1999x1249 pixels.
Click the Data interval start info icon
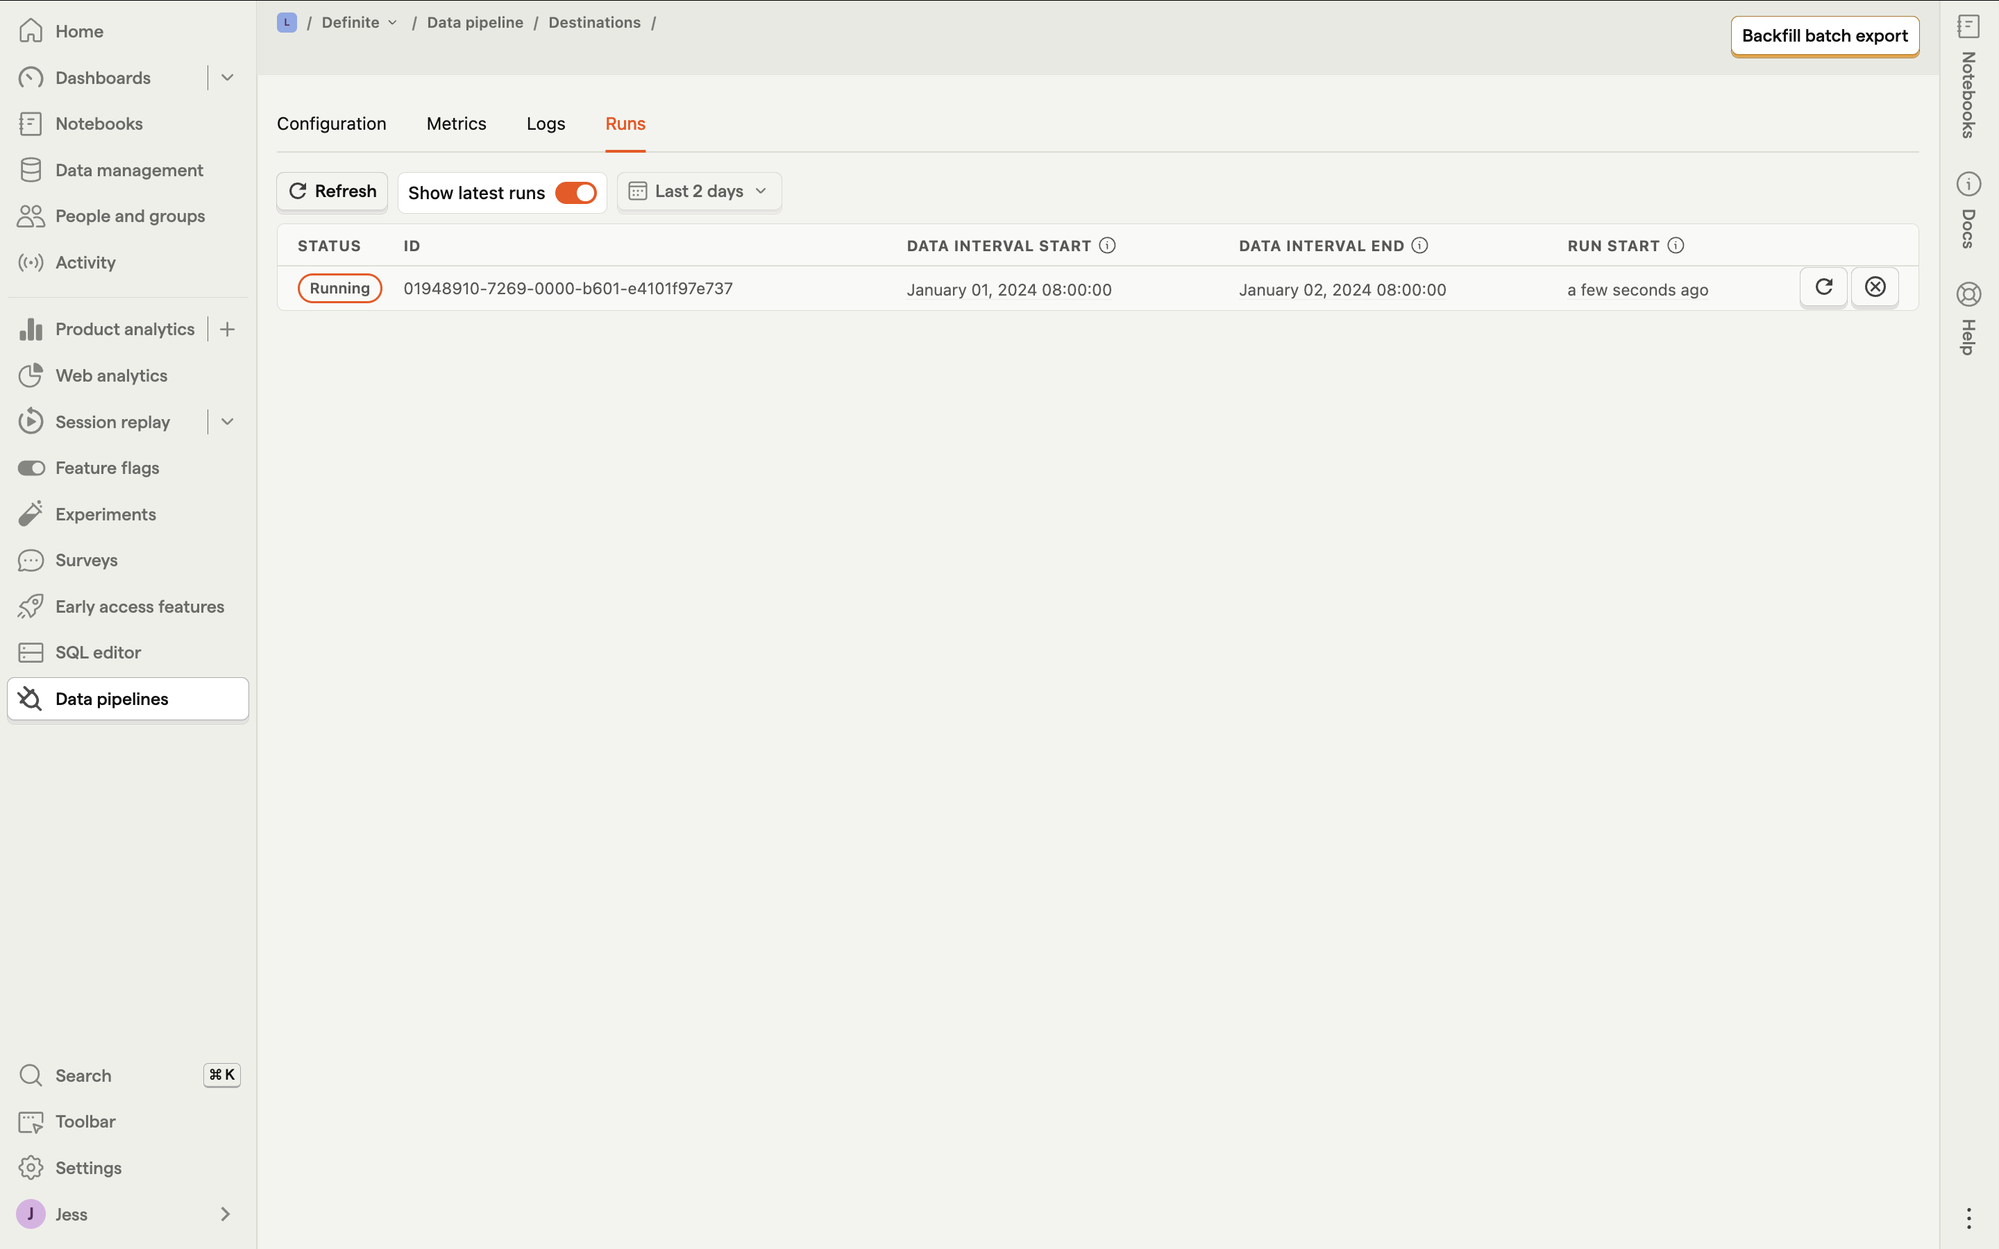1107,246
